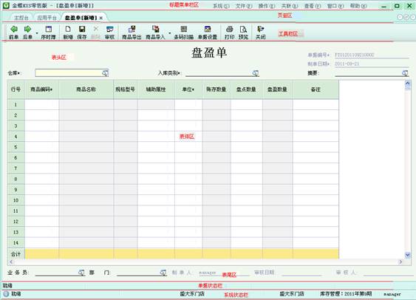Image resolution: width=416 pixels, height=300 pixels.
Task: Import products with 商品导入
Action: click(155, 33)
